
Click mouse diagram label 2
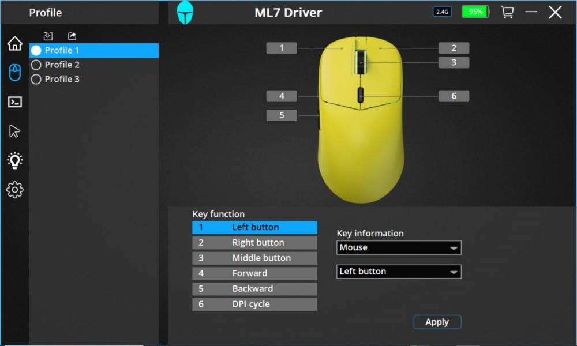click(x=454, y=48)
